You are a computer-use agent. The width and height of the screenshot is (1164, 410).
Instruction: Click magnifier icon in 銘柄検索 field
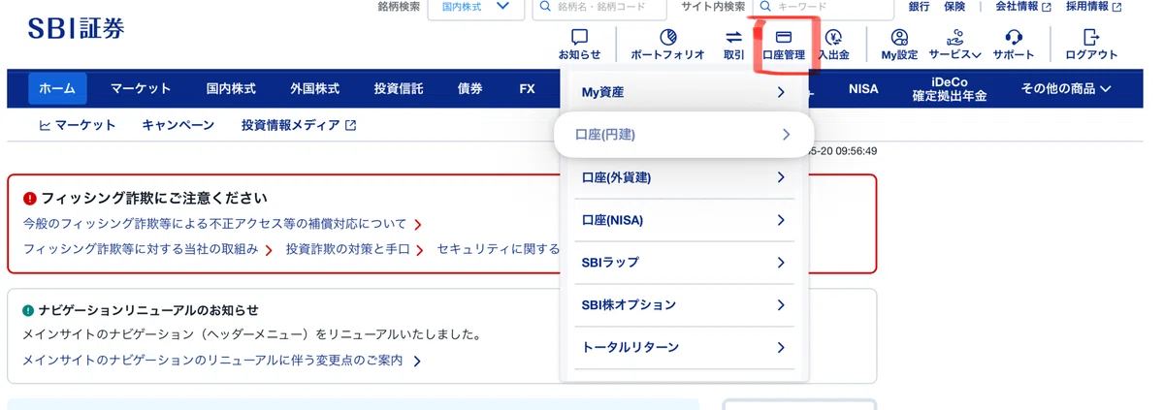543,7
